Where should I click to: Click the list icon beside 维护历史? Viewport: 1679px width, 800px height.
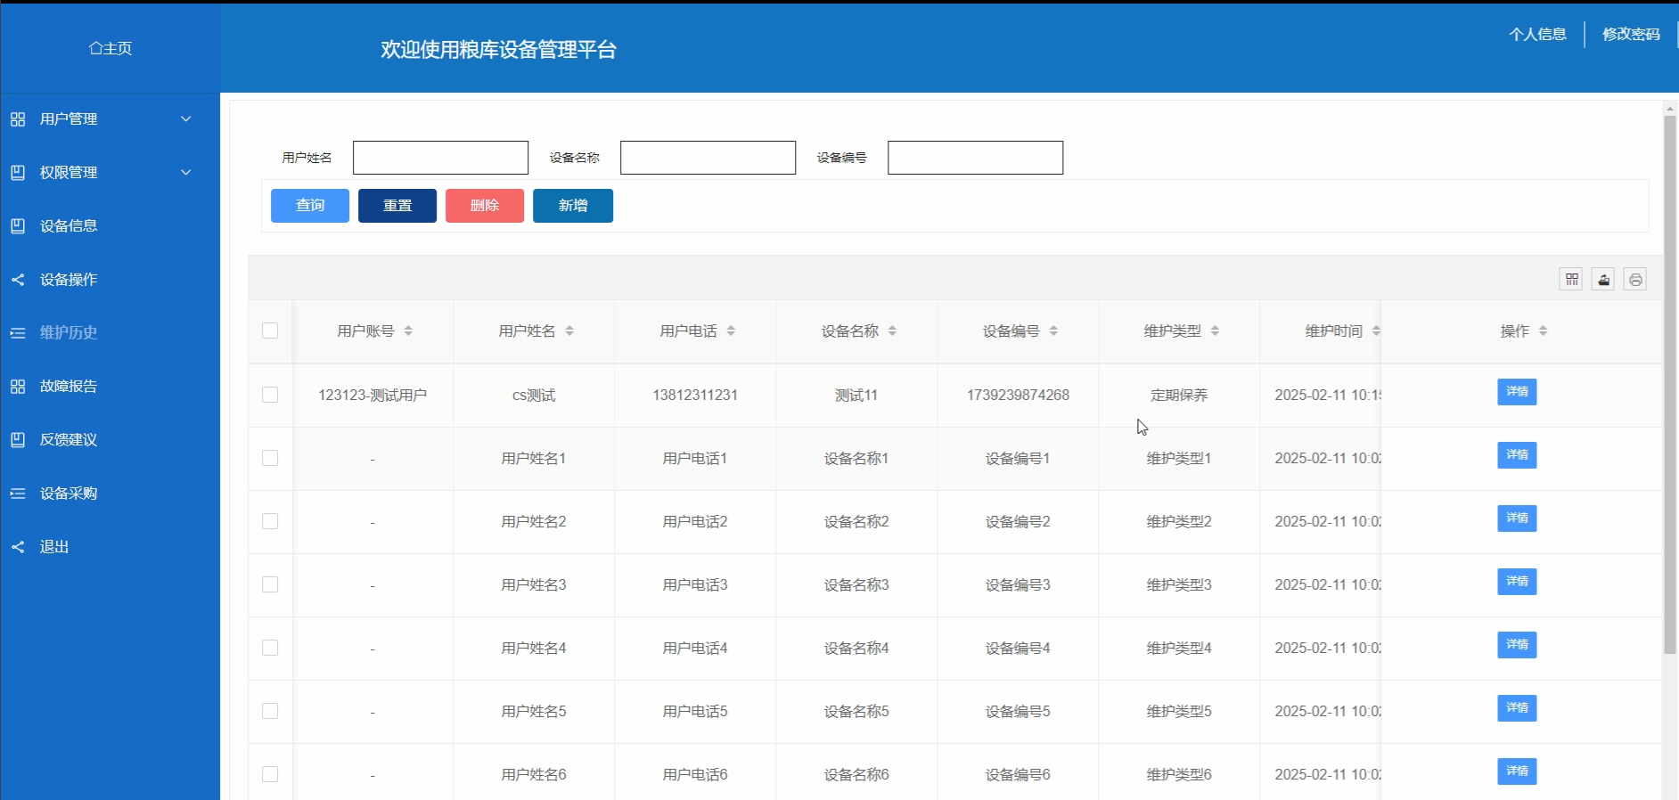click(18, 333)
